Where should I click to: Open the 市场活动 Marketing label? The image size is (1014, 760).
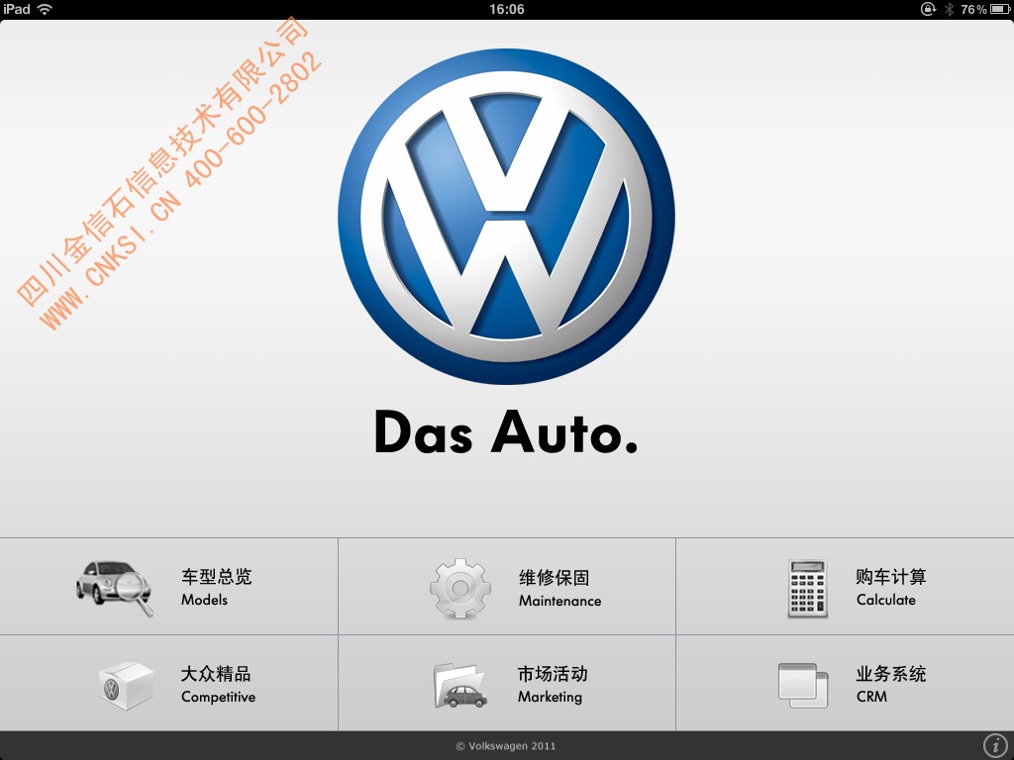click(553, 685)
